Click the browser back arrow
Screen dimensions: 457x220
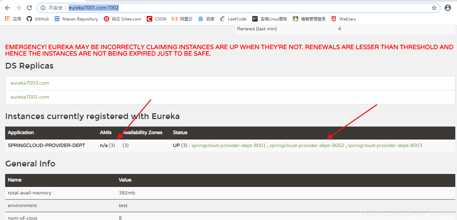tap(8, 8)
